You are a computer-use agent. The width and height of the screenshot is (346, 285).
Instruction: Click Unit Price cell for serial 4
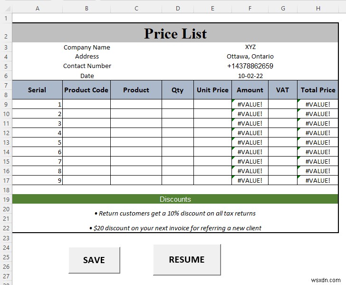(212, 133)
